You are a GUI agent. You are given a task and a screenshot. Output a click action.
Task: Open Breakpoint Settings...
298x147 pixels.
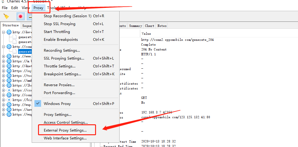[76, 74]
